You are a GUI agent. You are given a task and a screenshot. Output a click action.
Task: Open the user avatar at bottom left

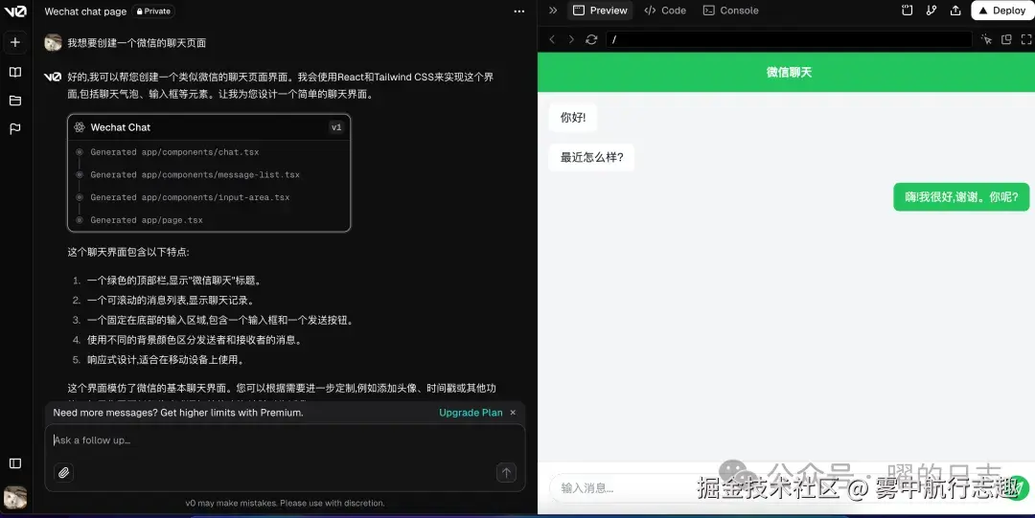click(x=15, y=498)
